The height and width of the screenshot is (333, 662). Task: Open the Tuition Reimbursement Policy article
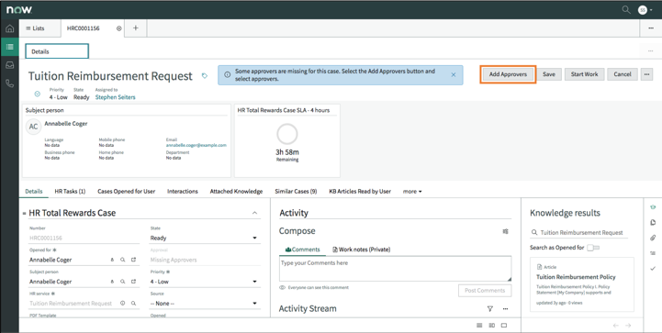coord(576,277)
